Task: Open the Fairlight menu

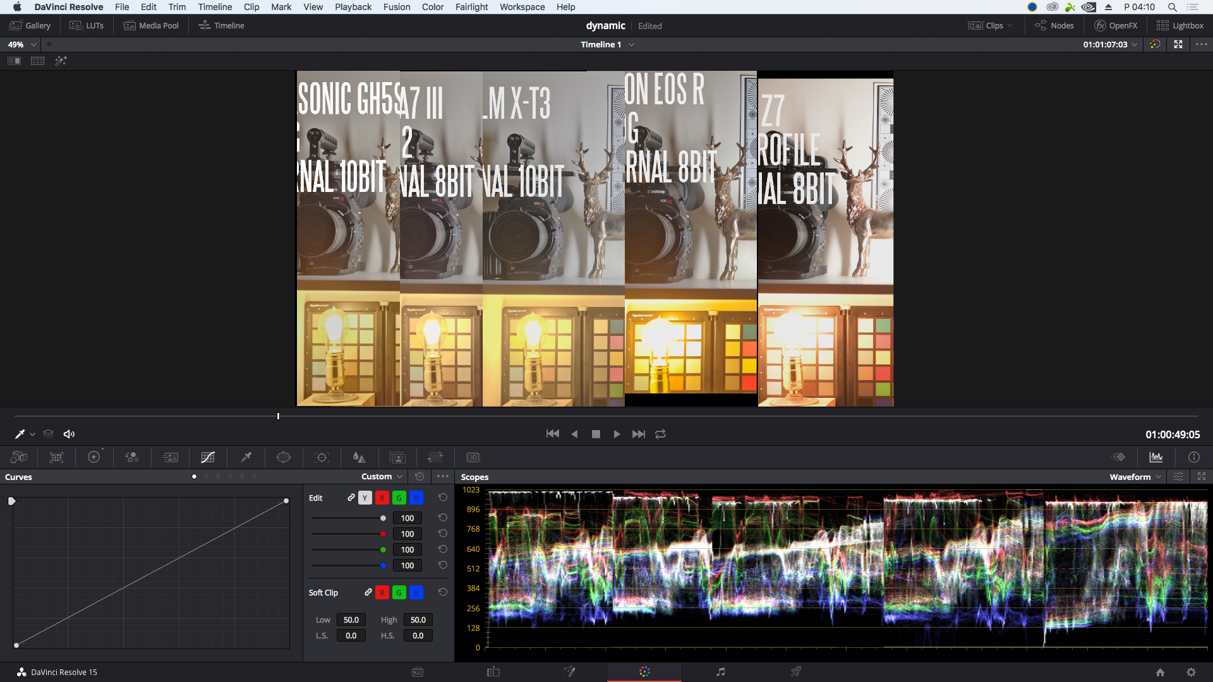Action: tap(472, 7)
